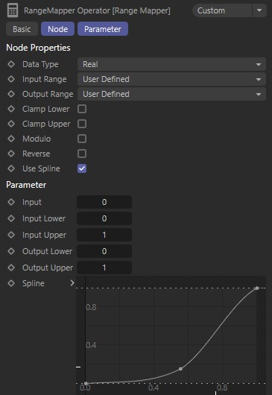Click the keyframe diamond beside the Input parameter

(x=11, y=202)
